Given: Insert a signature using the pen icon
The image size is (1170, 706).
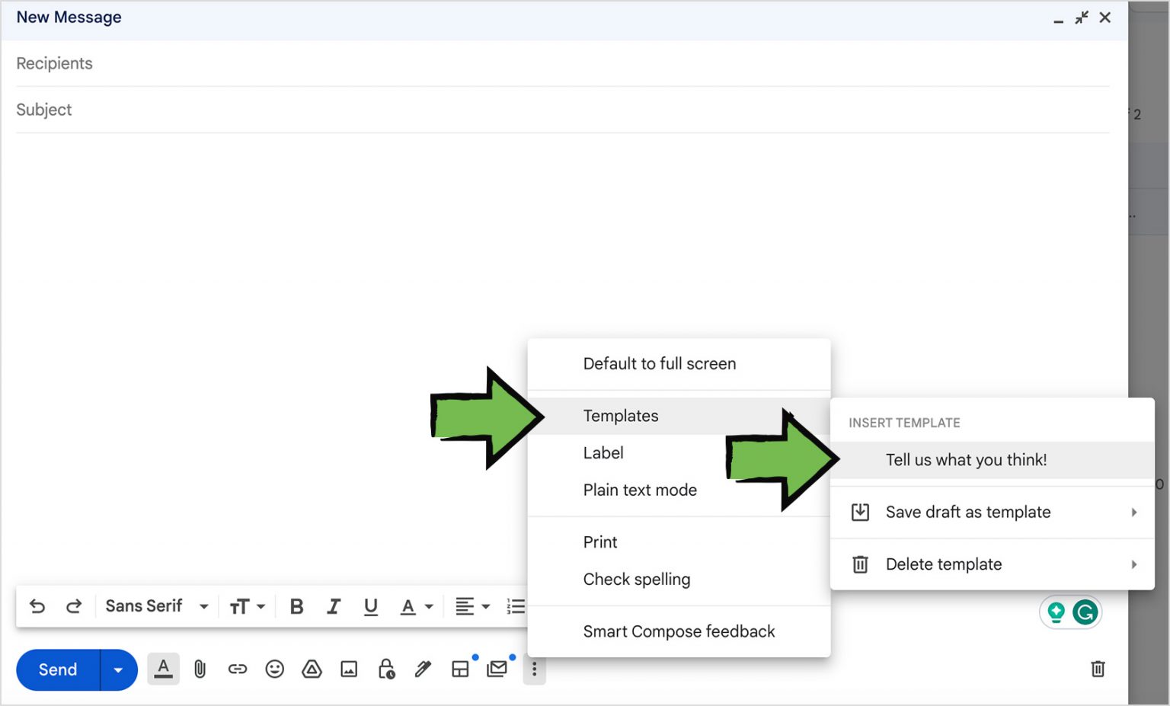Looking at the screenshot, I should coord(423,669).
